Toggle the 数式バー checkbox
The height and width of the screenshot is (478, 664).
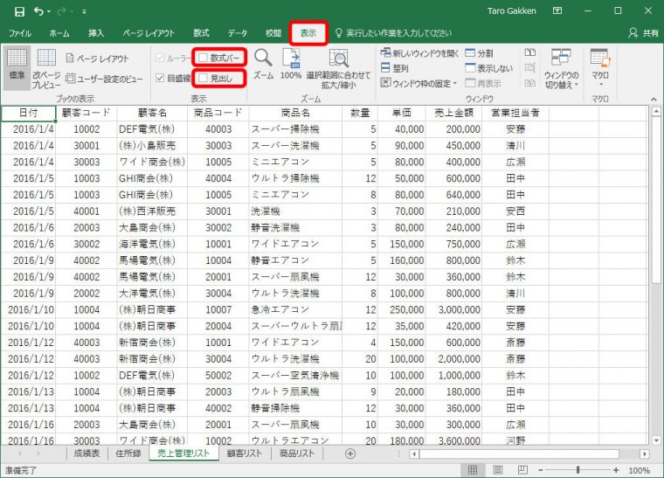203,58
